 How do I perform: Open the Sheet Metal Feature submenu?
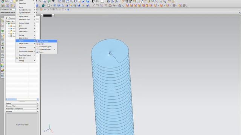click(26, 55)
